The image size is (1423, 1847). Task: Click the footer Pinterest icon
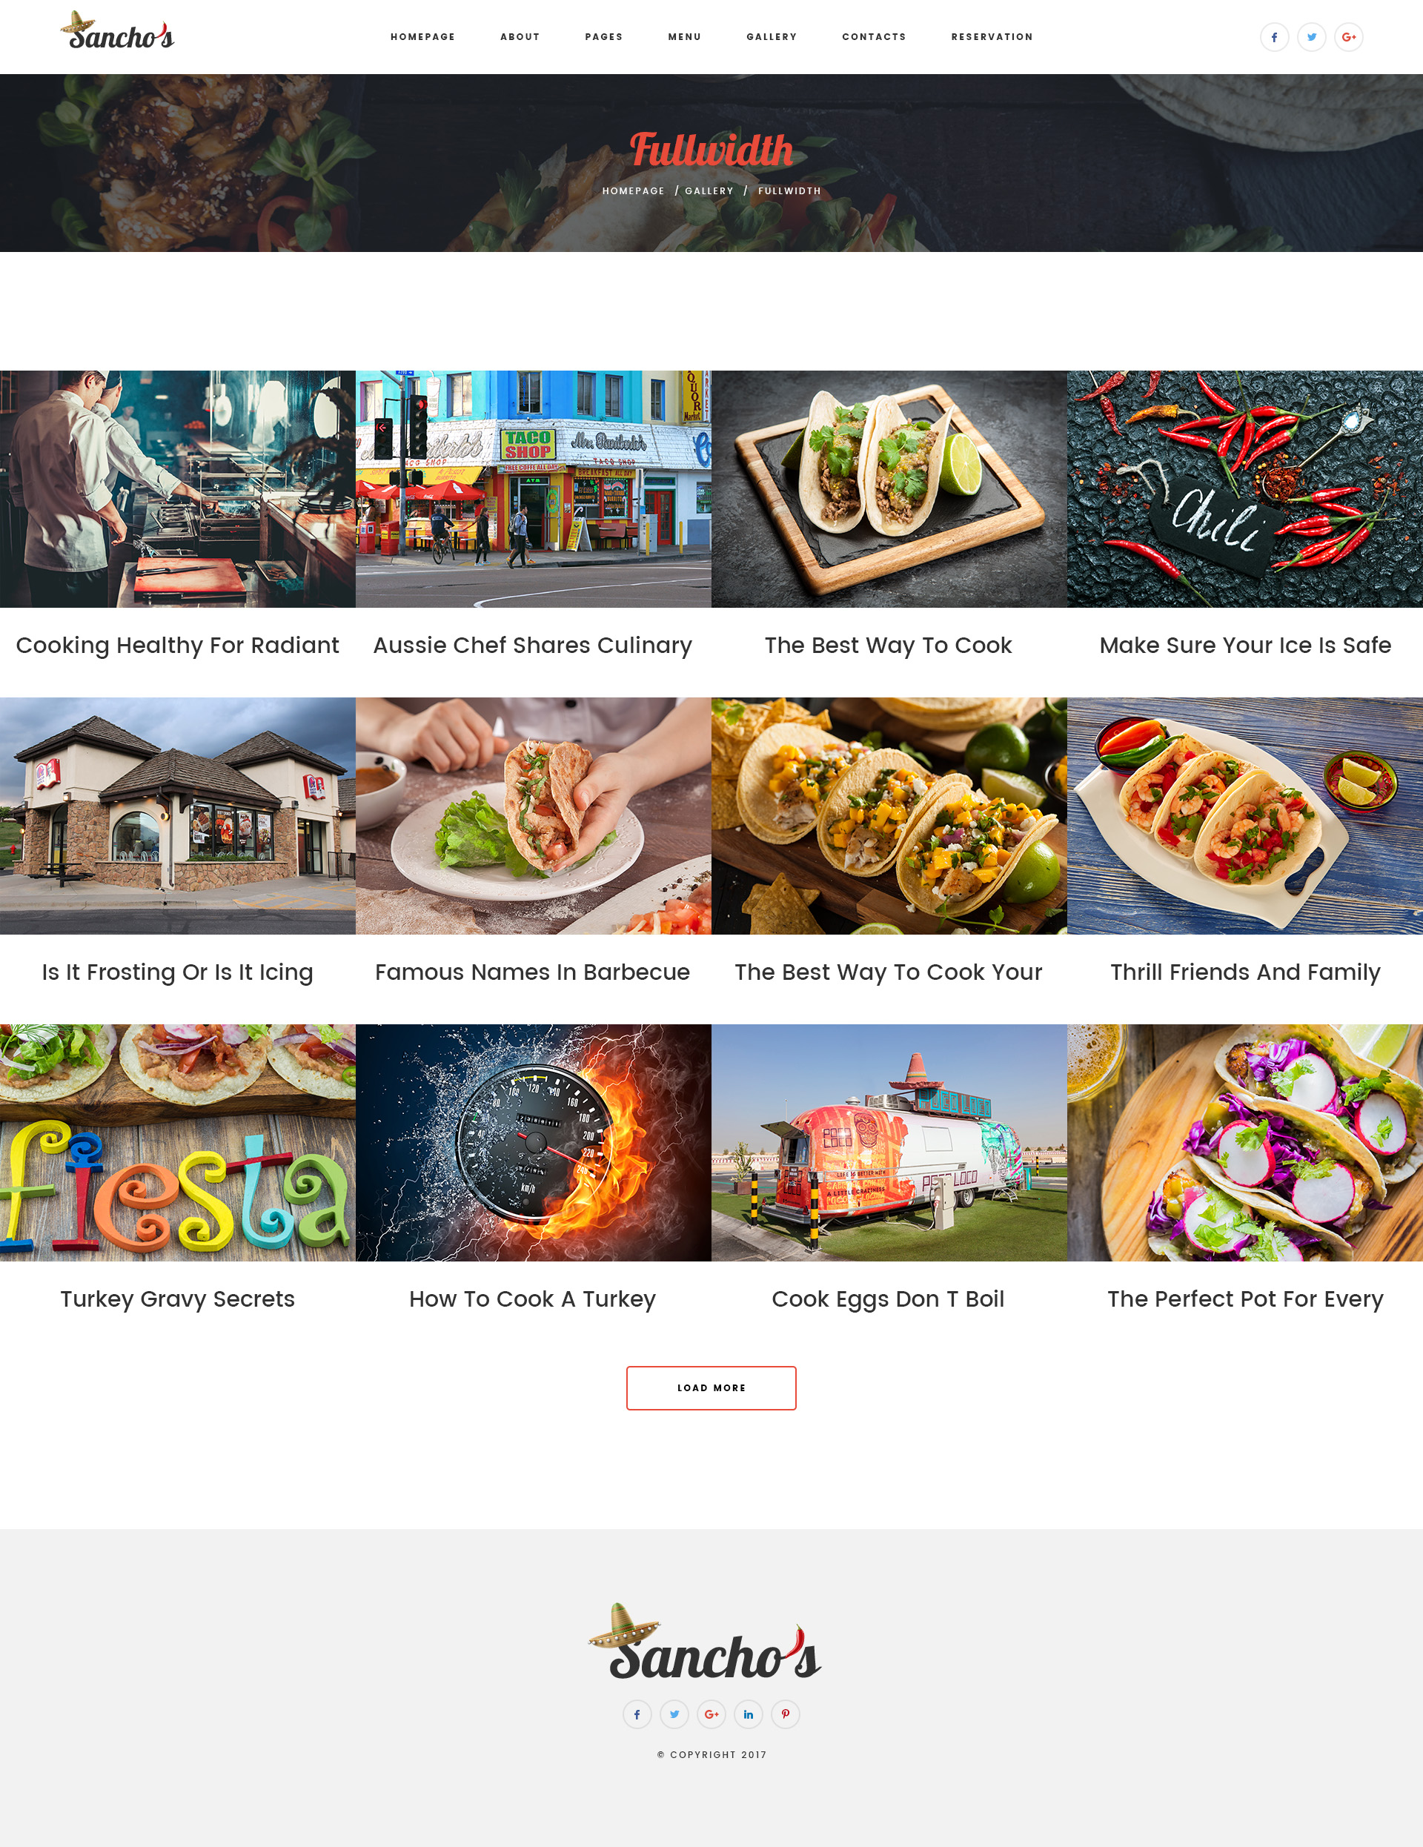786,1714
